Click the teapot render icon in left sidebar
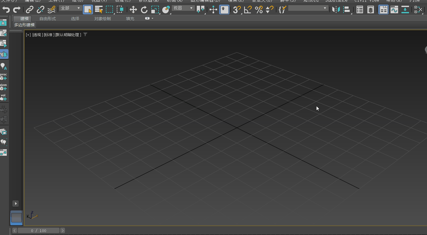427x235 pixels. coord(4,54)
